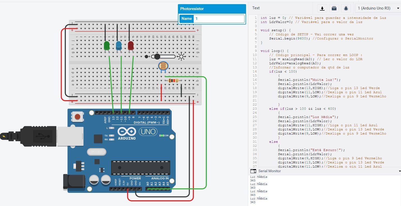Click code line 'void setup() {'
Image resolution: width=401 pixels, height=206 pixels.
(x=276, y=30)
